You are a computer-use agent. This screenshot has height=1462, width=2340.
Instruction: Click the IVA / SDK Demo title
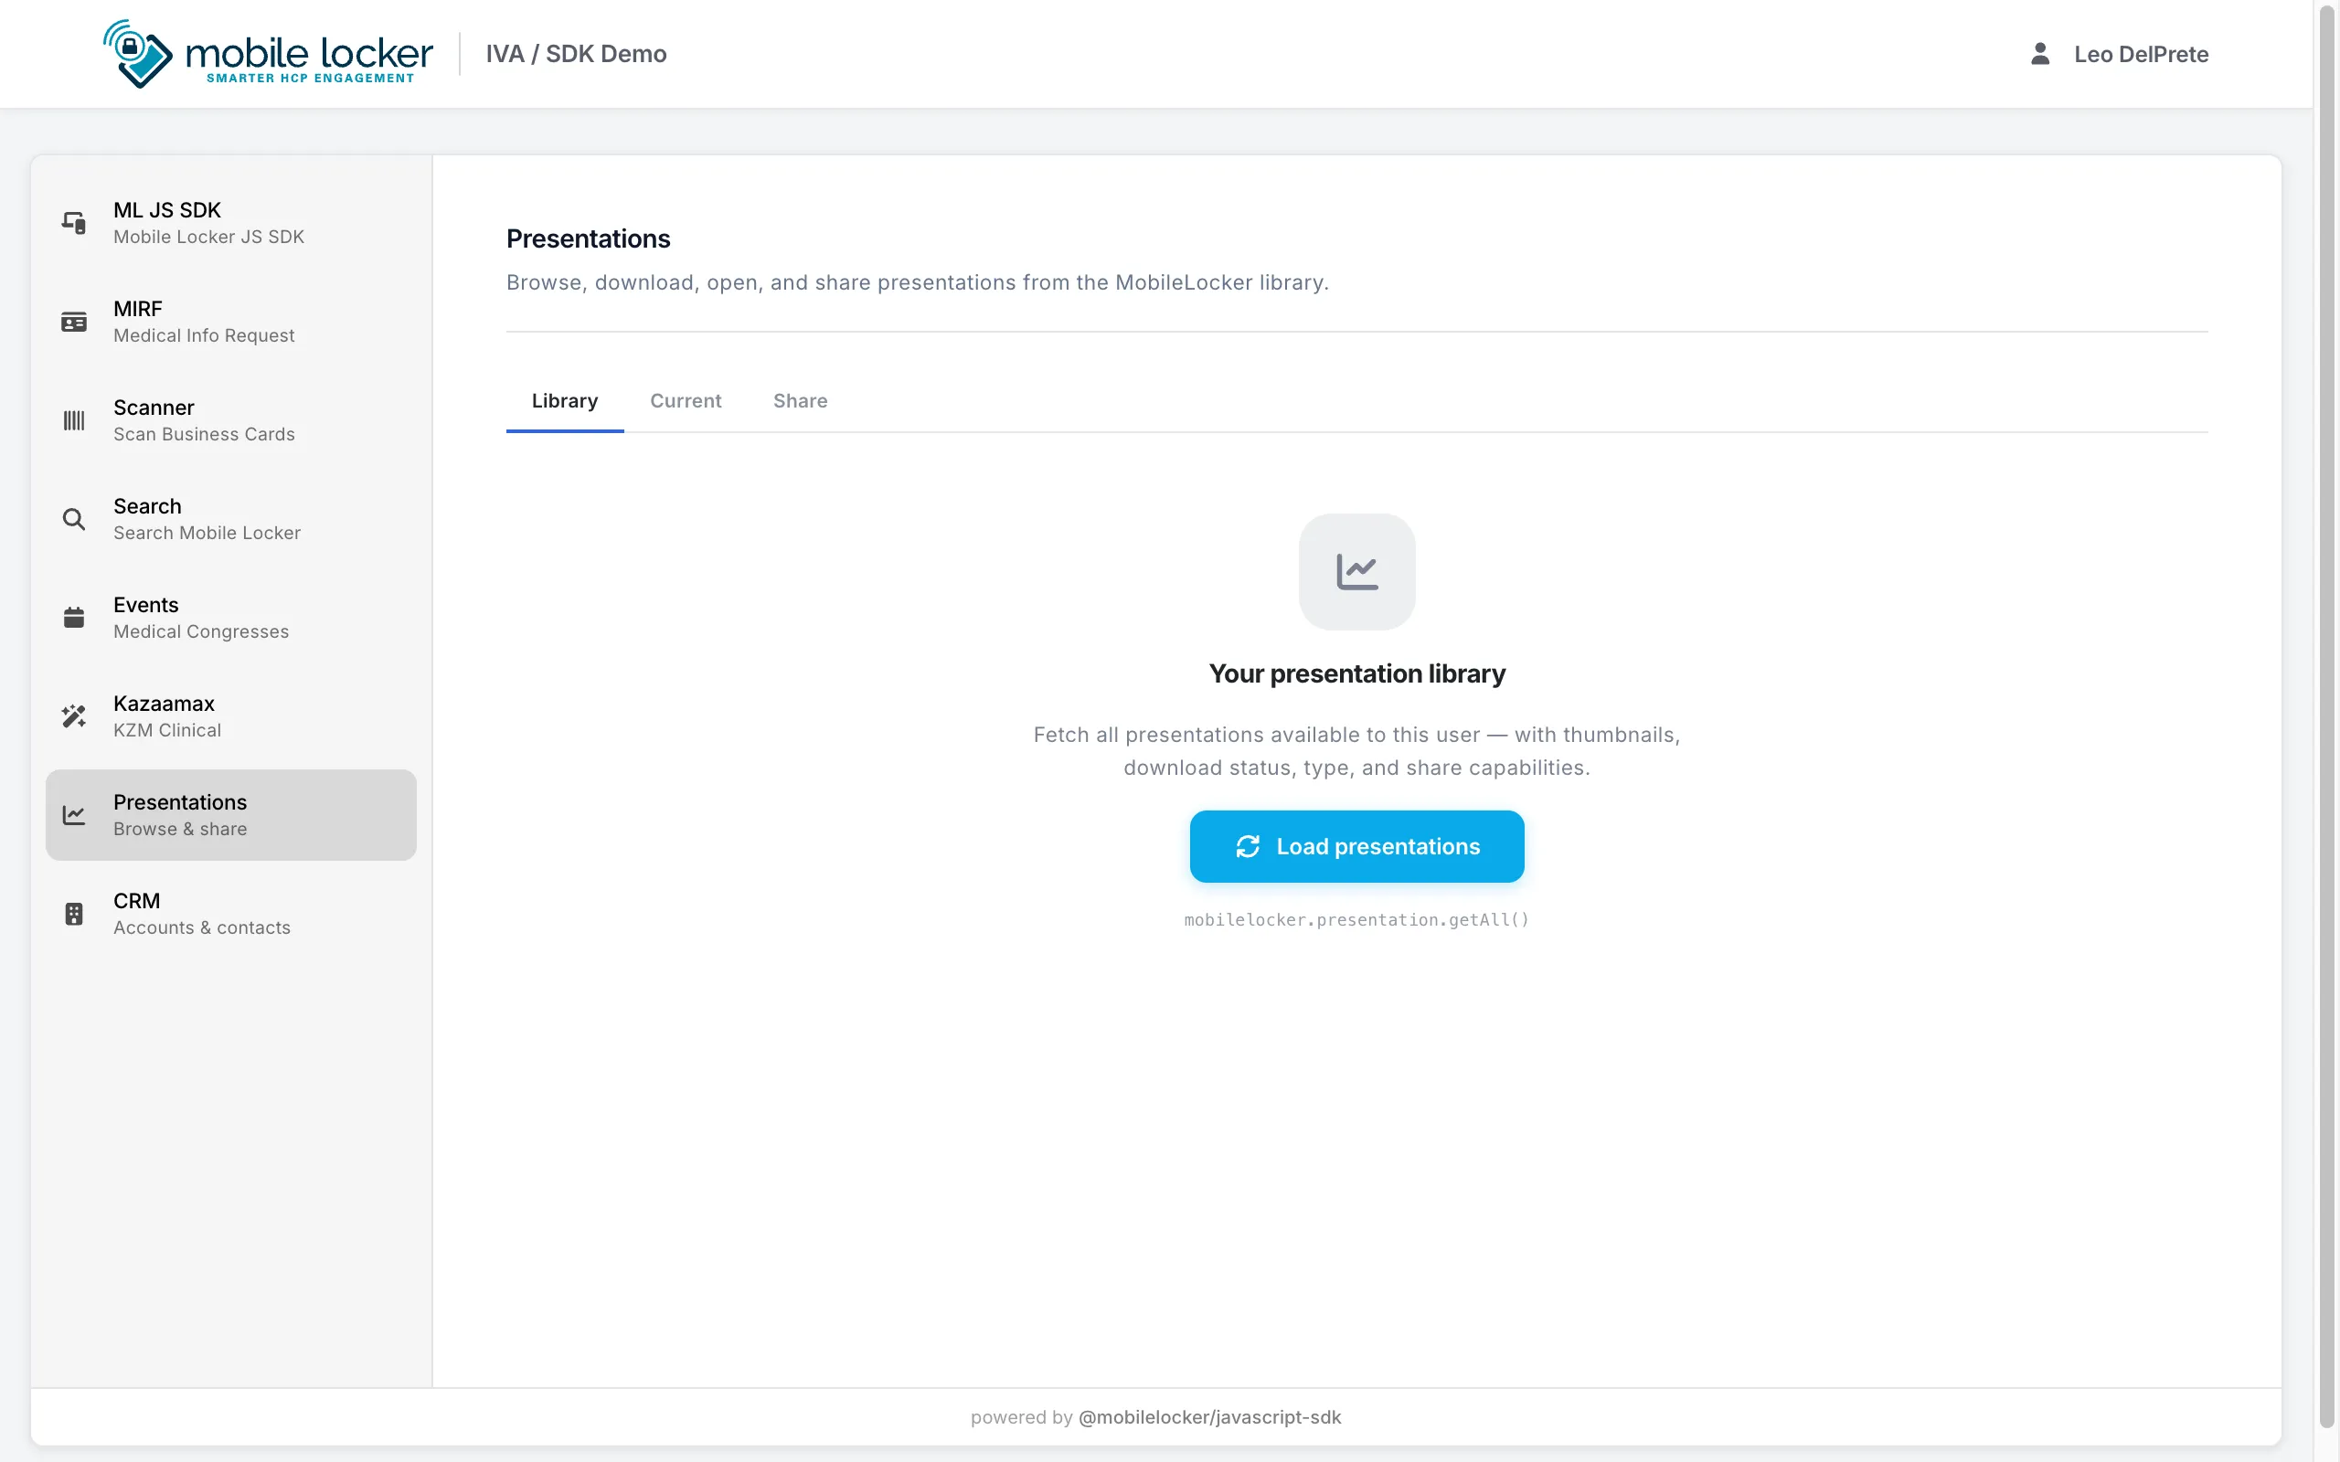point(576,54)
